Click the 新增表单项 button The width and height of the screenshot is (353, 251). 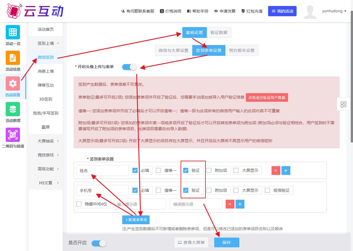tap(136, 220)
